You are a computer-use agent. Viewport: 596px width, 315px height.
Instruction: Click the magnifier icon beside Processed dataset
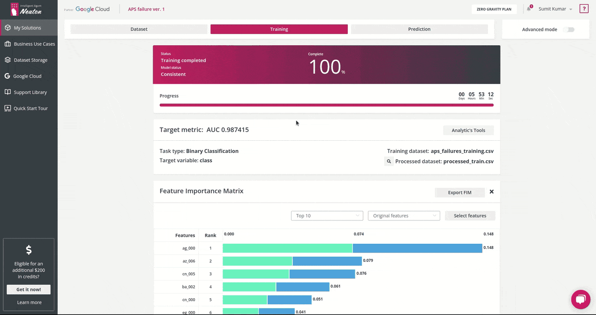coord(389,161)
